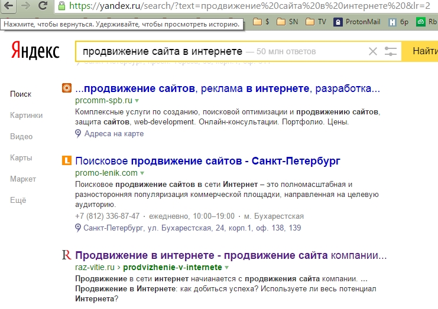The image size is (438, 309).
Task: Click the green raz-vitie.ru domain link
Action: pyautogui.click(x=95, y=267)
